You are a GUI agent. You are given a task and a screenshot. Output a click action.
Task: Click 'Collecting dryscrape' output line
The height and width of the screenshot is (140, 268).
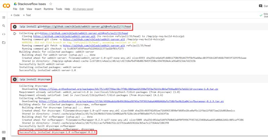33,86
